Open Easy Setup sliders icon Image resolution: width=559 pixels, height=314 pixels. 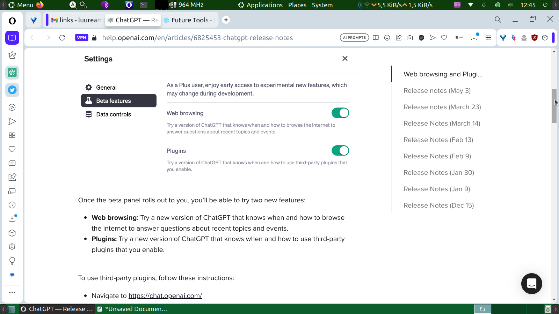pyautogui.click(x=488, y=38)
